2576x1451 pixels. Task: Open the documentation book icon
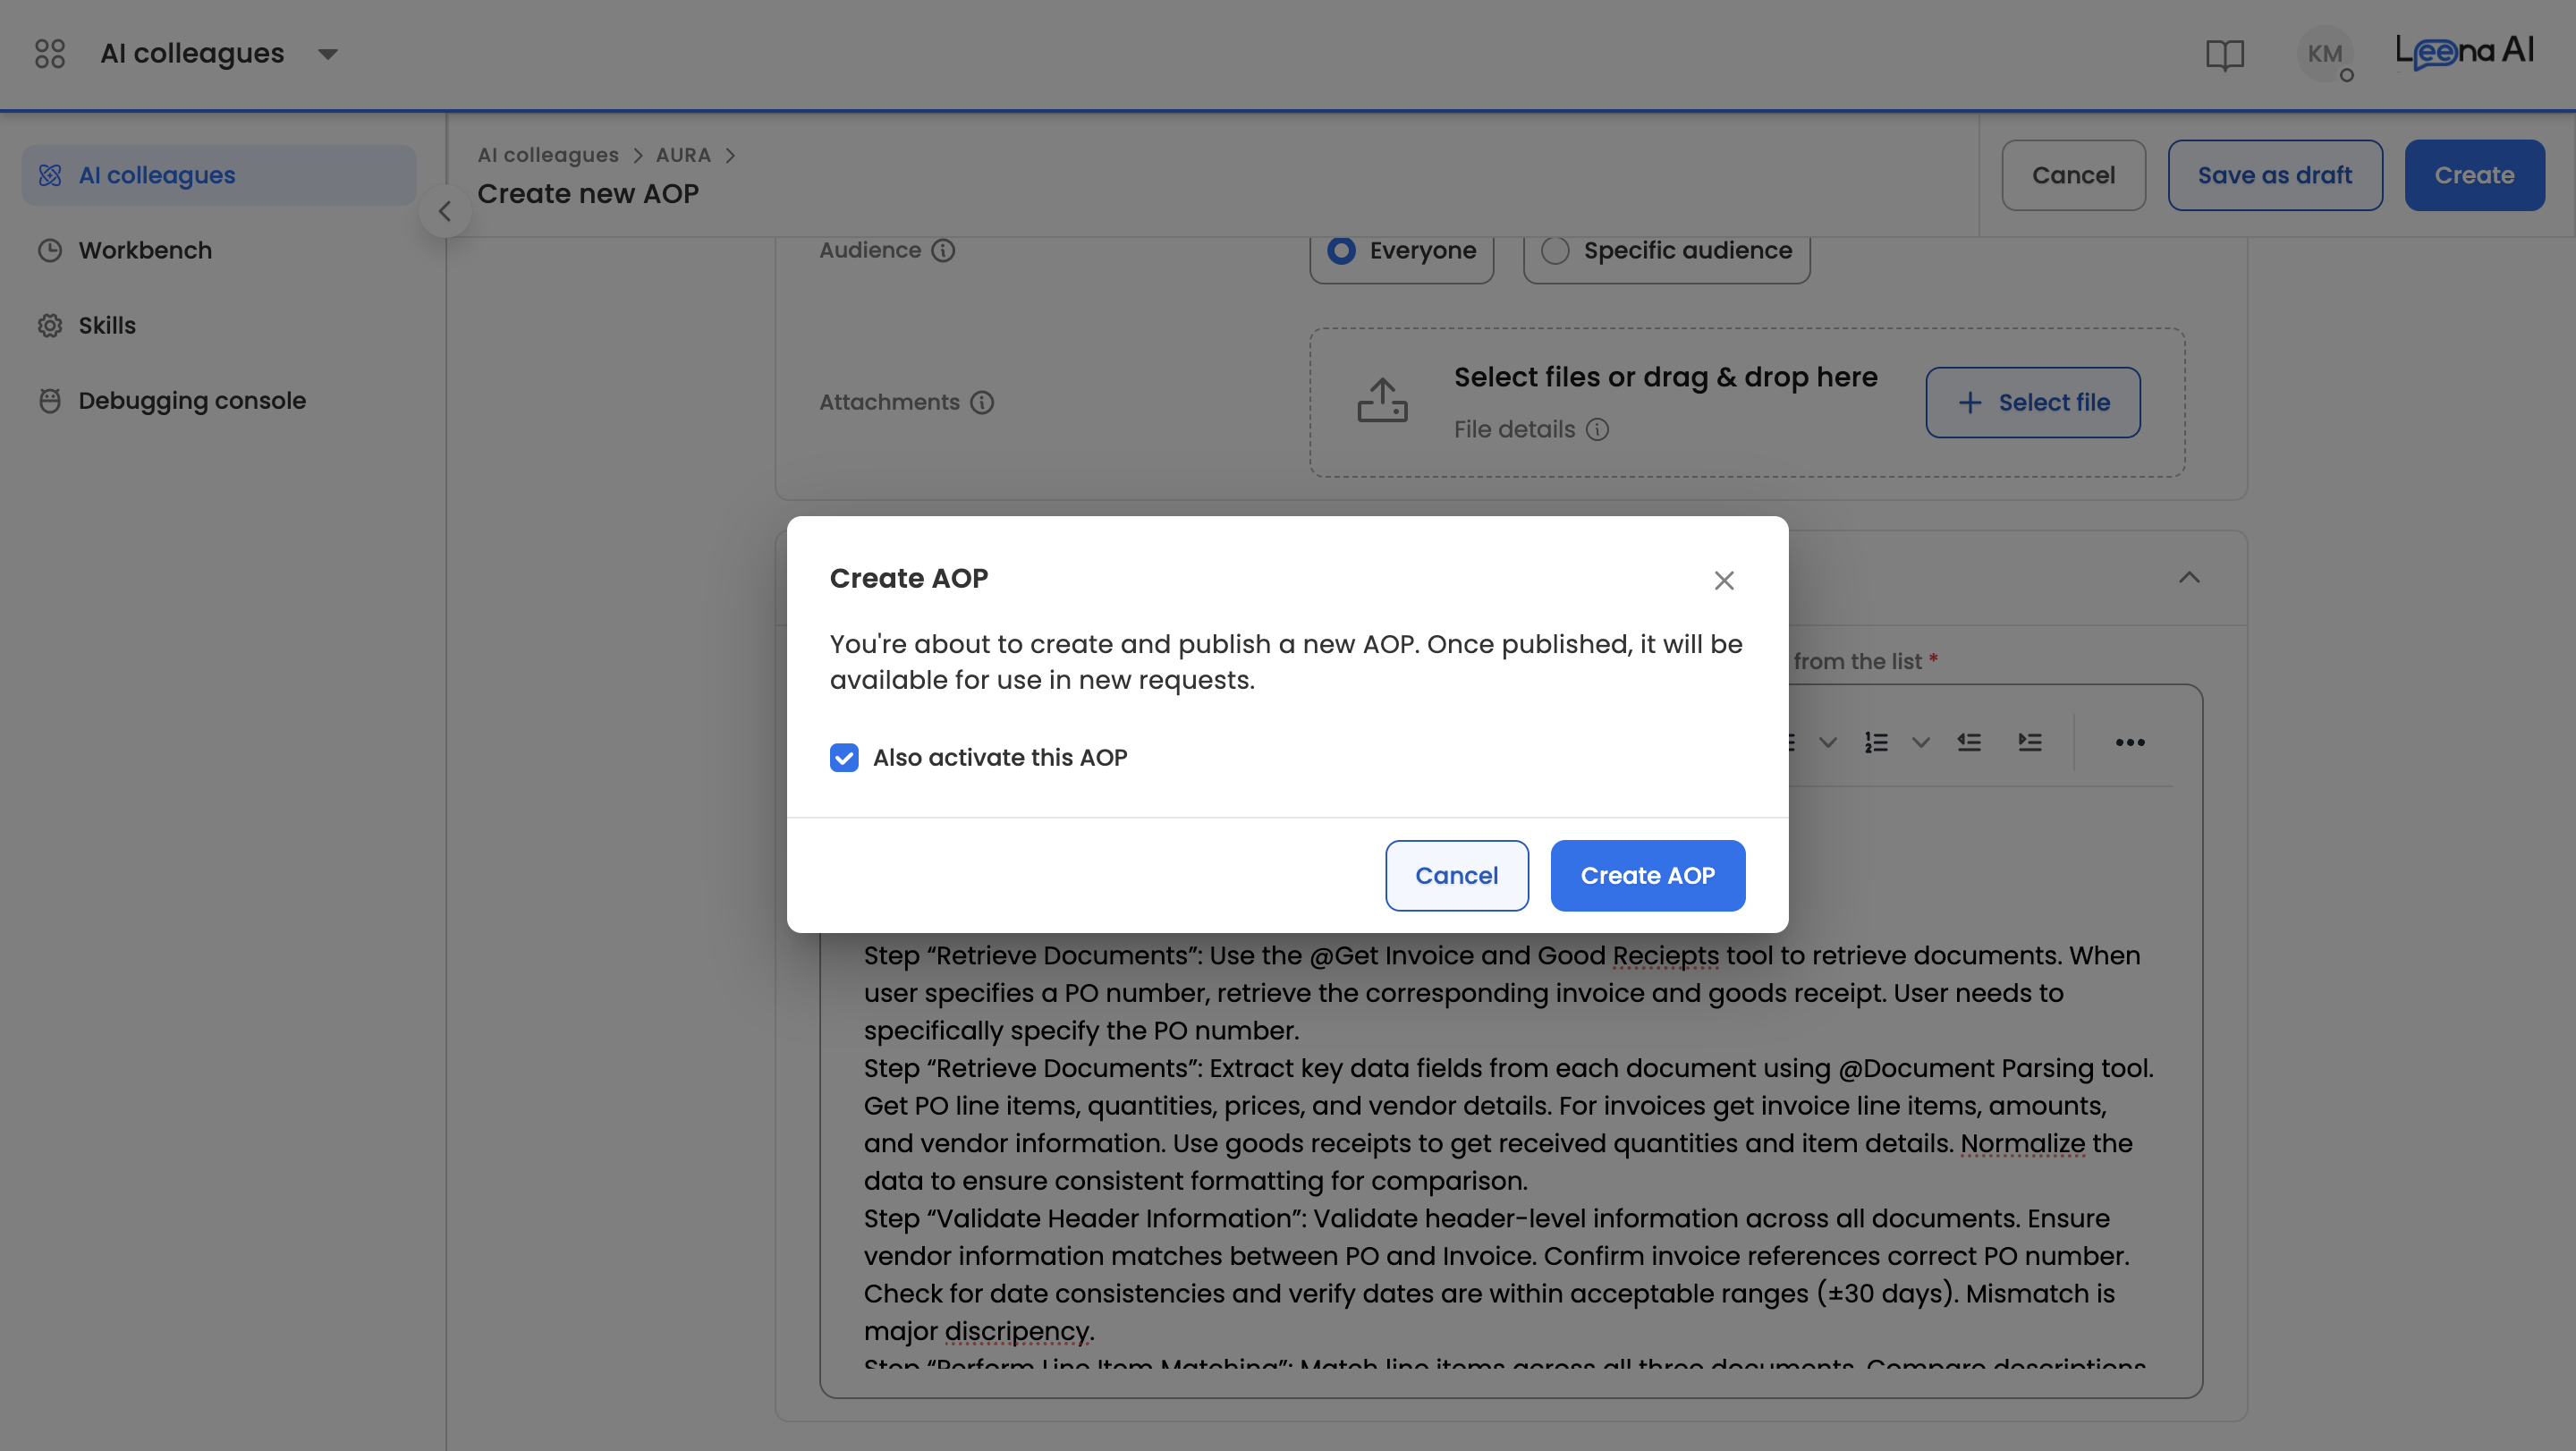click(x=2225, y=54)
